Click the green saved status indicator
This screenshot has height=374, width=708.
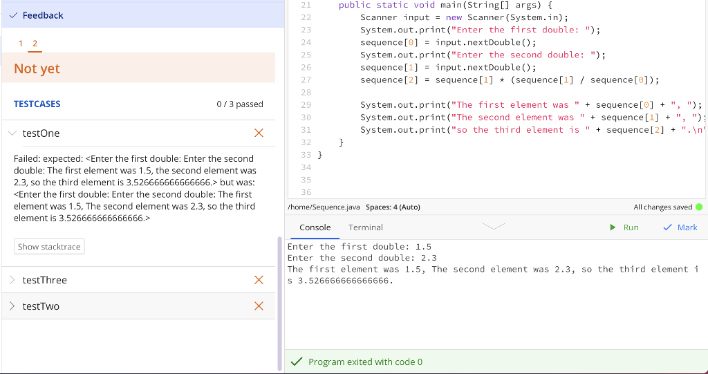699,207
